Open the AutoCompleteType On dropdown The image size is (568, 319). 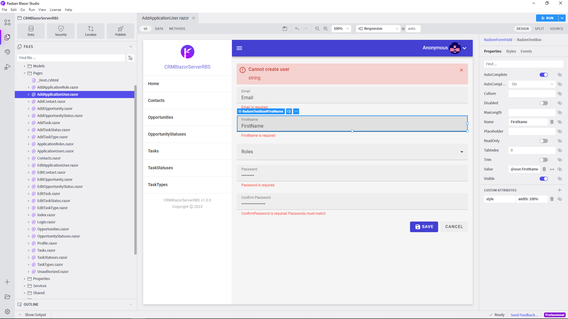(532, 84)
